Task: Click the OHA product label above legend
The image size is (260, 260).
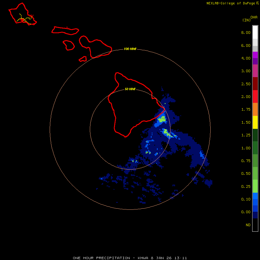Action: 254,17
